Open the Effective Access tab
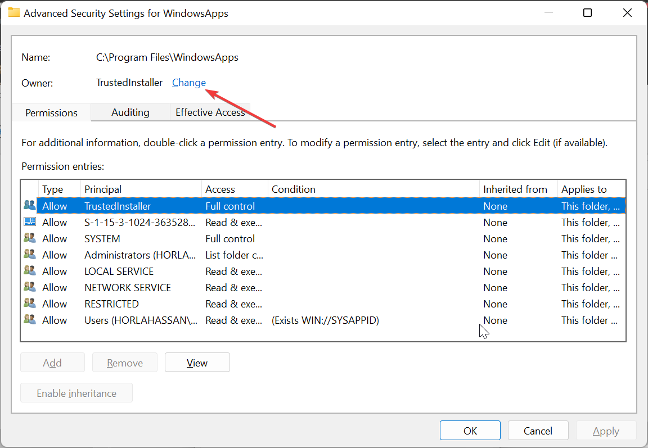 click(x=210, y=112)
